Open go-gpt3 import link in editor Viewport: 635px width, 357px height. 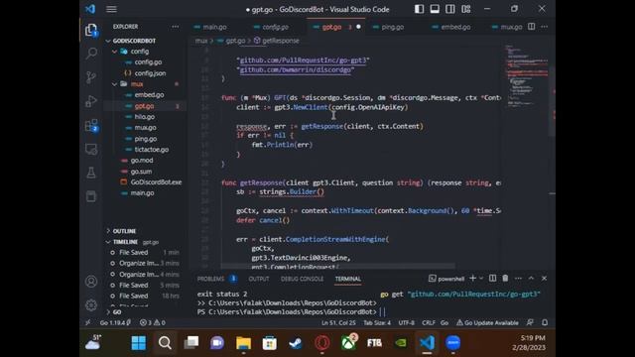pyautogui.click(x=303, y=60)
